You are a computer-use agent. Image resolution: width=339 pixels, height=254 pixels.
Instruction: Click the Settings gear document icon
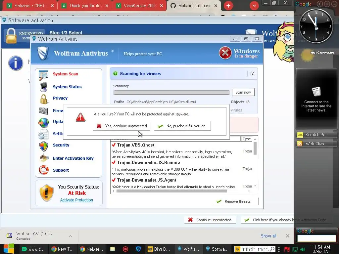coord(43,134)
